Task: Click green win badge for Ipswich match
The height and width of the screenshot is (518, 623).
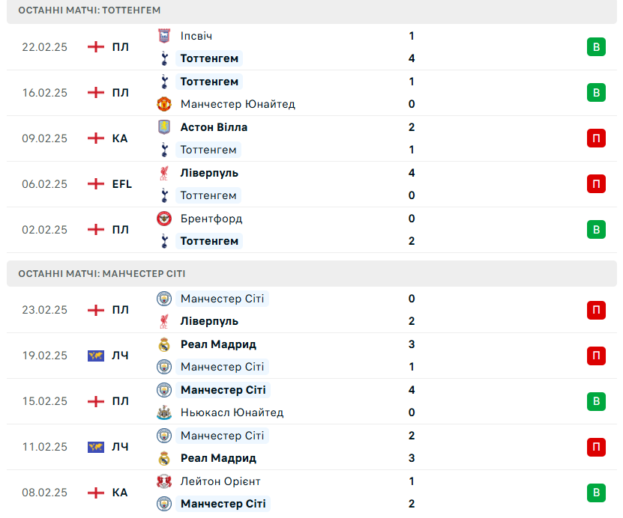Action: 596,47
